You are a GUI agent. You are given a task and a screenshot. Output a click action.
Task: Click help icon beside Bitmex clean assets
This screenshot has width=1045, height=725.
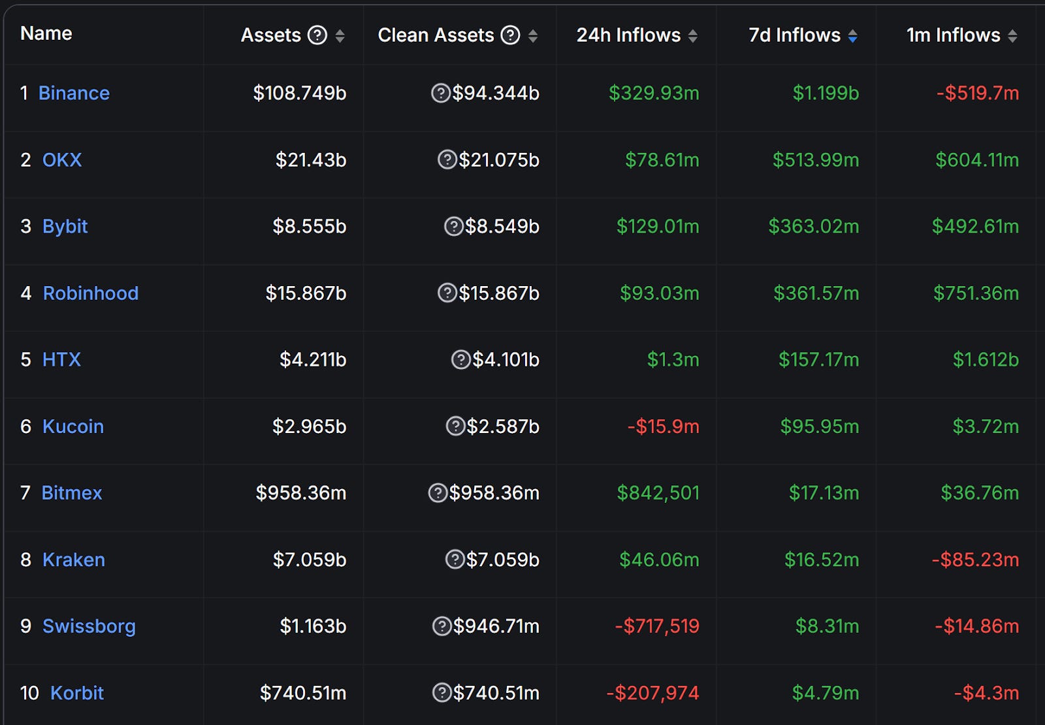tap(438, 492)
